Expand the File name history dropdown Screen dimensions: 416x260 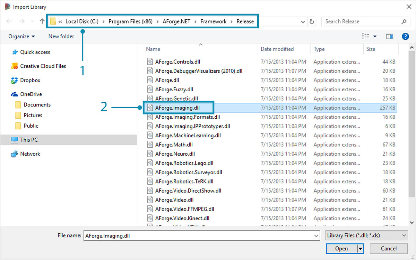point(316,236)
